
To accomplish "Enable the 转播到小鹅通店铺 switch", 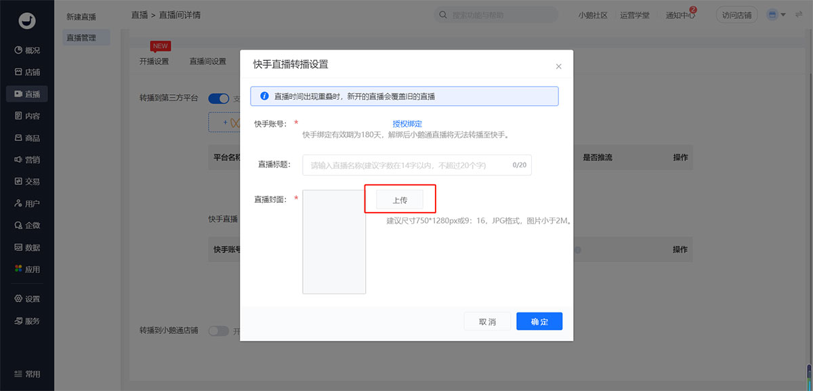I will tap(219, 331).
